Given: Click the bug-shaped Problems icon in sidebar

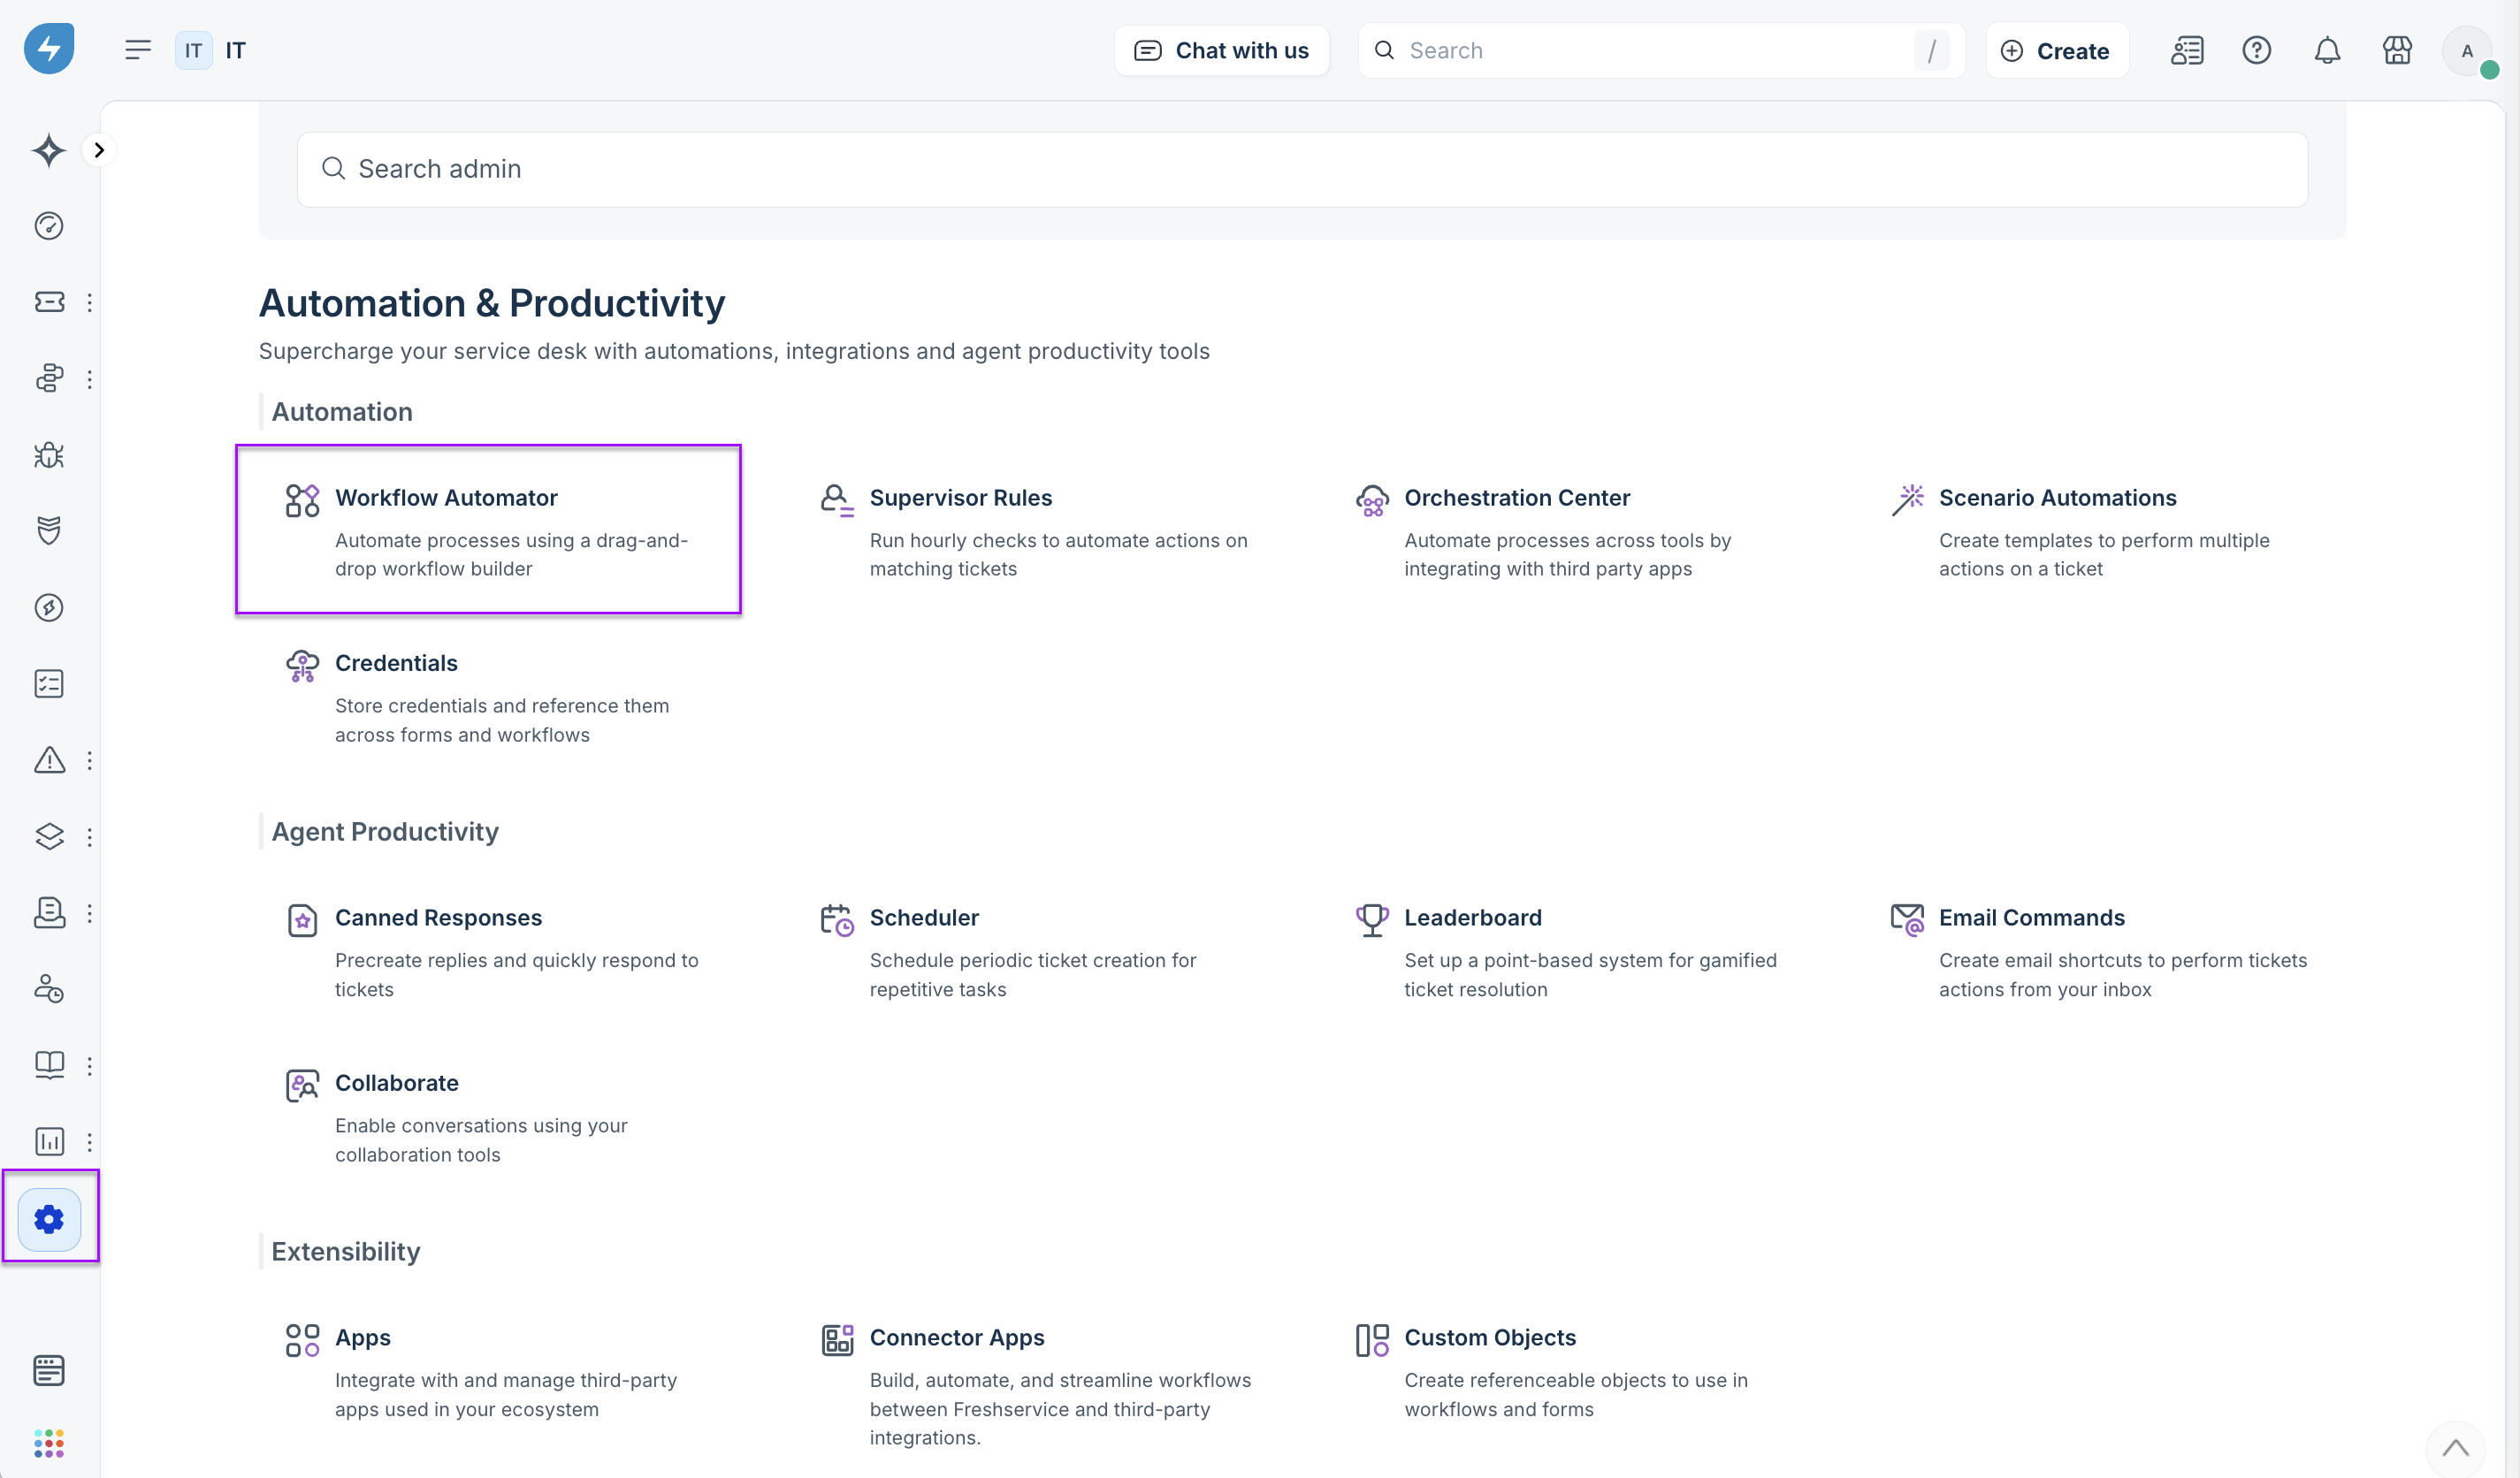Looking at the screenshot, I should coord(48,455).
